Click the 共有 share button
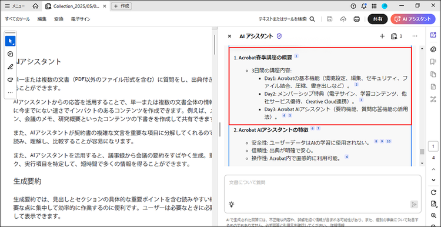The height and width of the screenshot is (227, 441). [x=377, y=19]
